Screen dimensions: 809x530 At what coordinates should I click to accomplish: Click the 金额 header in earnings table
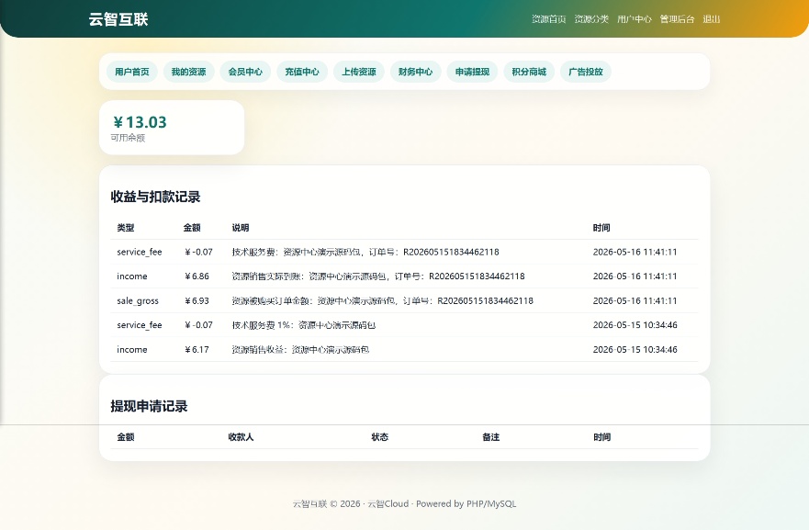192,228
